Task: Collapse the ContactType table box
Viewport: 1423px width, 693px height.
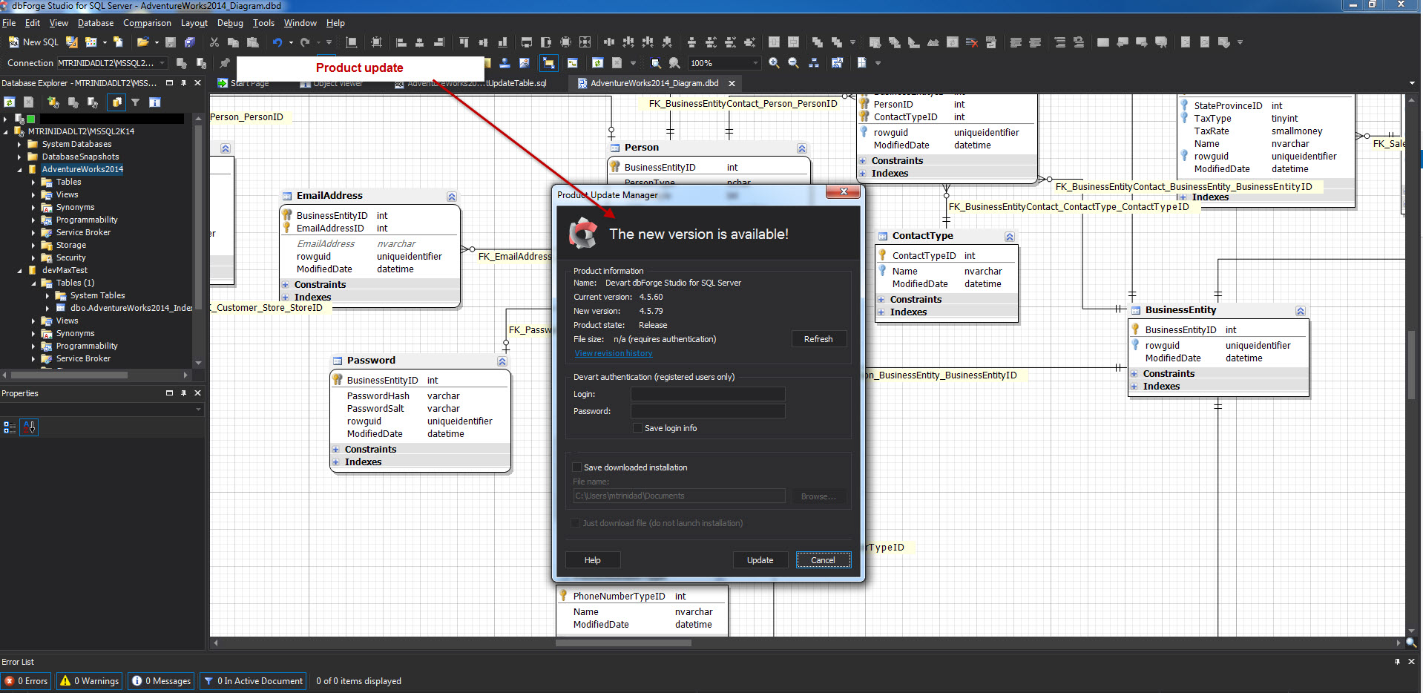Action: click(1010, 237)
